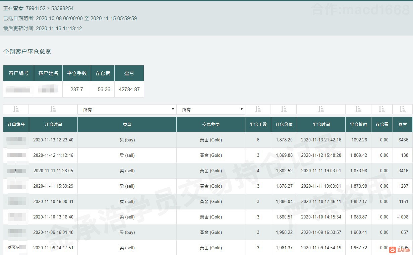Click the 开仓时间 column header

[x=53, y=124]
